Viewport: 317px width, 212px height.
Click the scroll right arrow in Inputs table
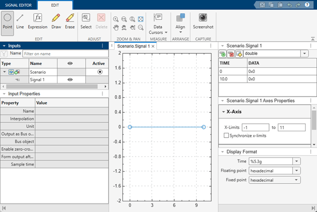(x=105, y=87)
